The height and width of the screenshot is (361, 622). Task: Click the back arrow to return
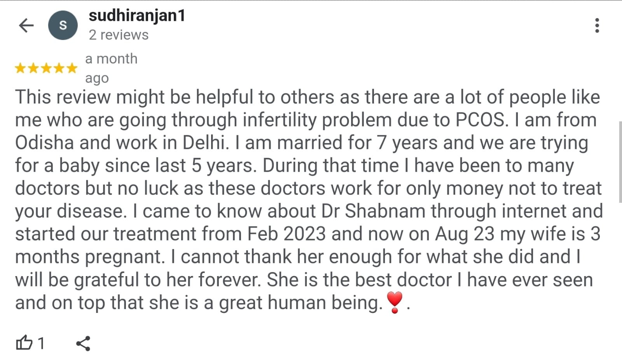click(x=26, y=26)
